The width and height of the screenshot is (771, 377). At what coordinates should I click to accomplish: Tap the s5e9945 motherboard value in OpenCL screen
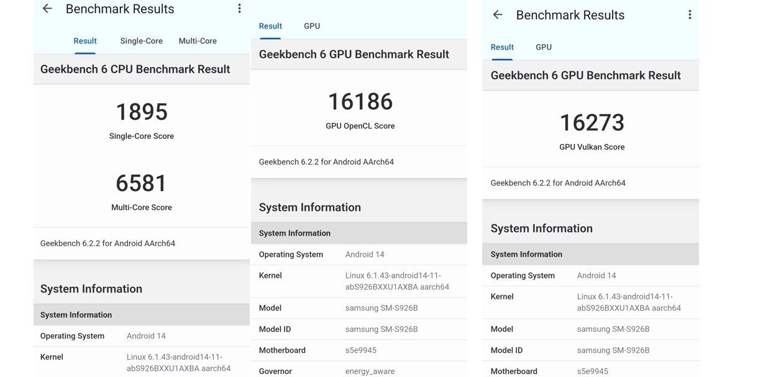[361, 350]
